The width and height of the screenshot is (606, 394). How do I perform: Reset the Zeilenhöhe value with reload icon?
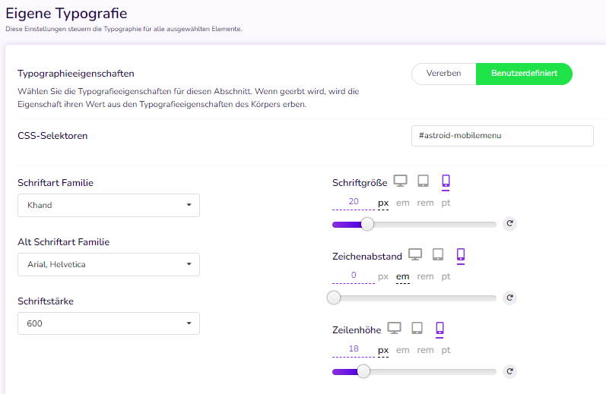click(x=509, y=371)
